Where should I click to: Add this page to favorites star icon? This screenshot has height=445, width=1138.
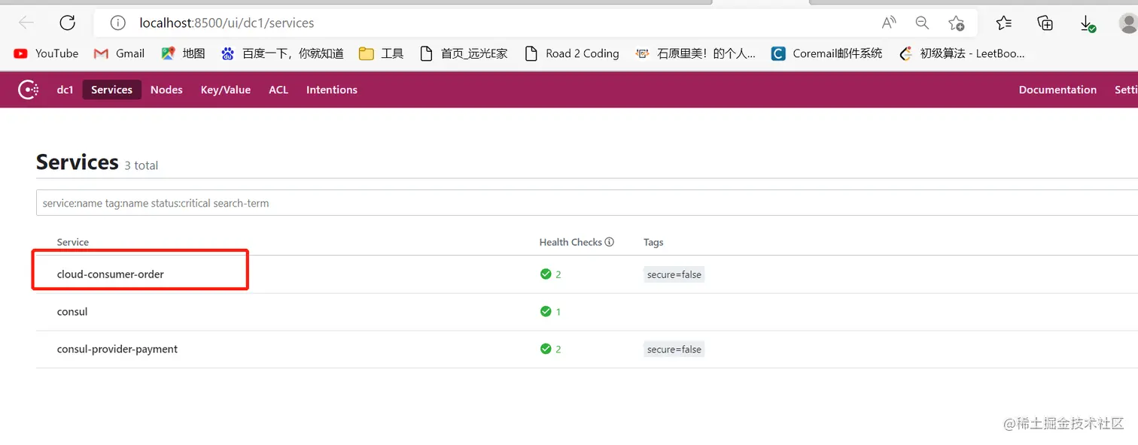956,23
